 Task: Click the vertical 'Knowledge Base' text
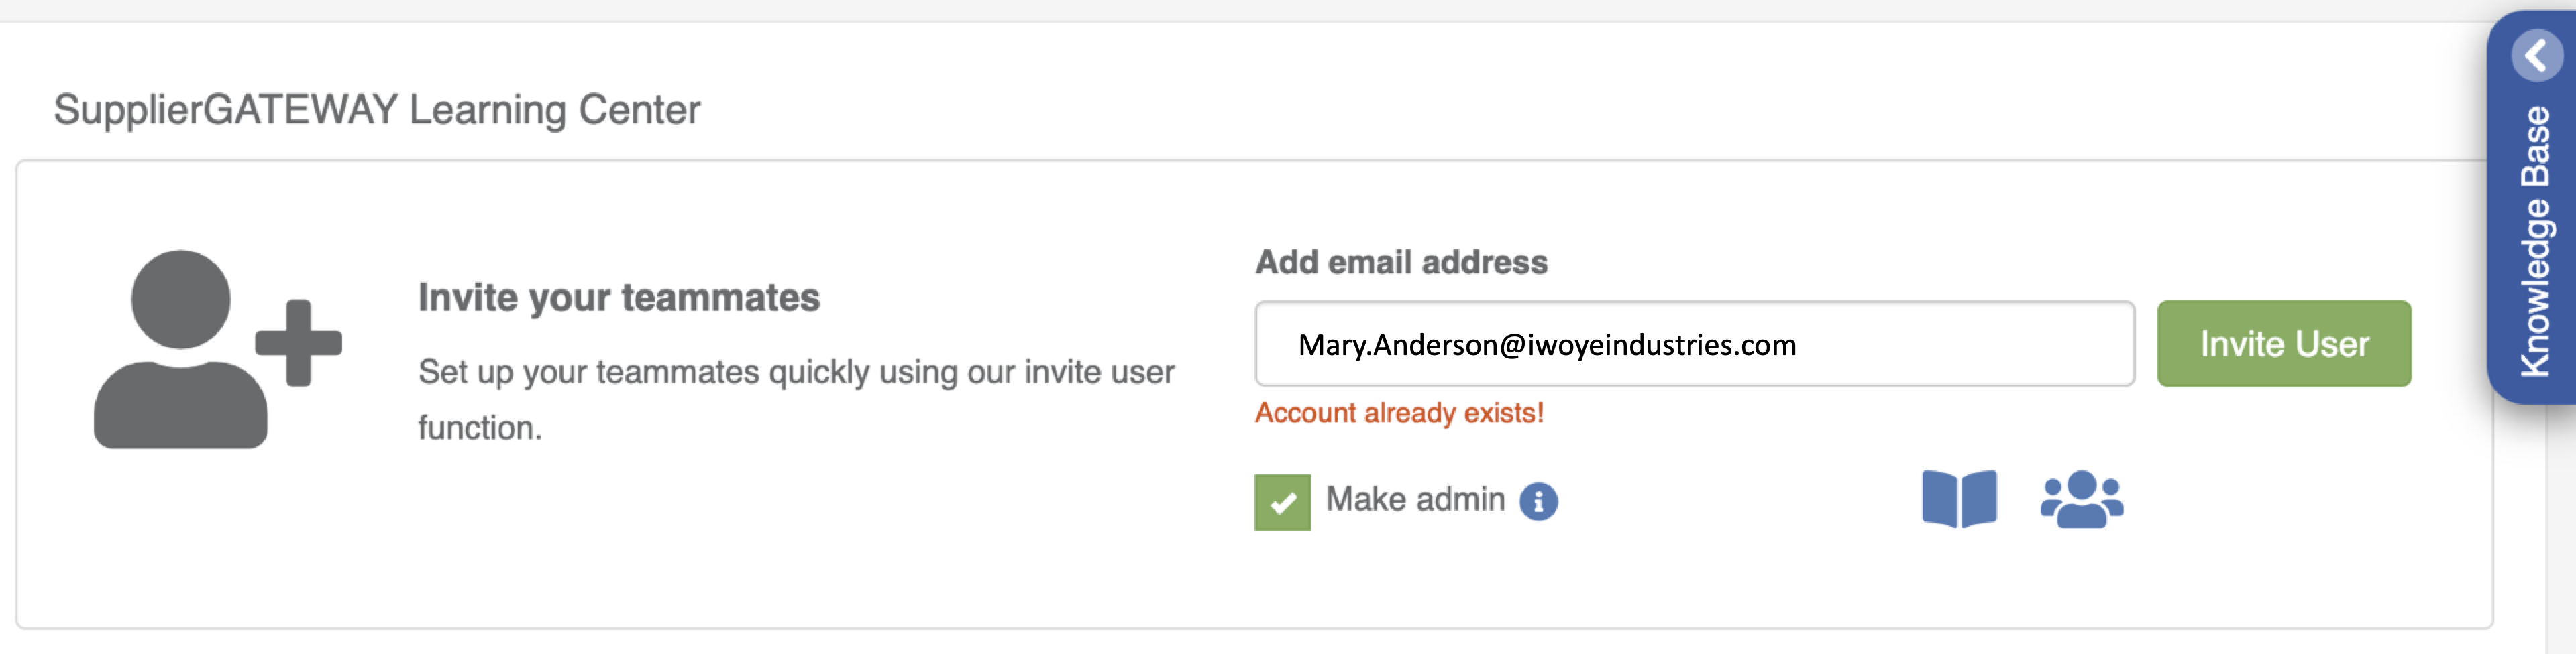click(2535, 241)
